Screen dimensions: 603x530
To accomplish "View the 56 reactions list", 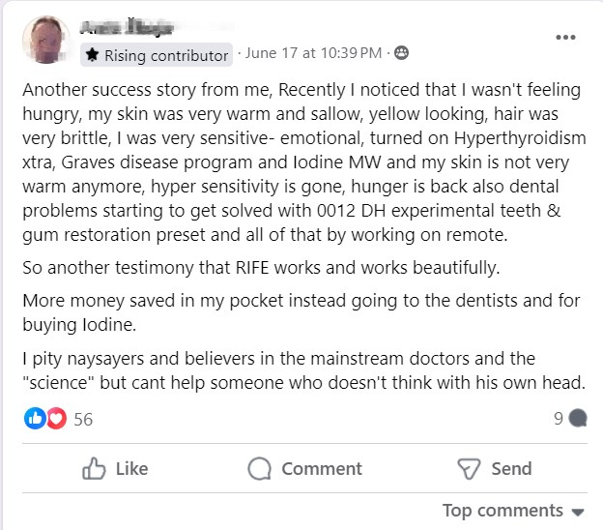I will [83, 420].
